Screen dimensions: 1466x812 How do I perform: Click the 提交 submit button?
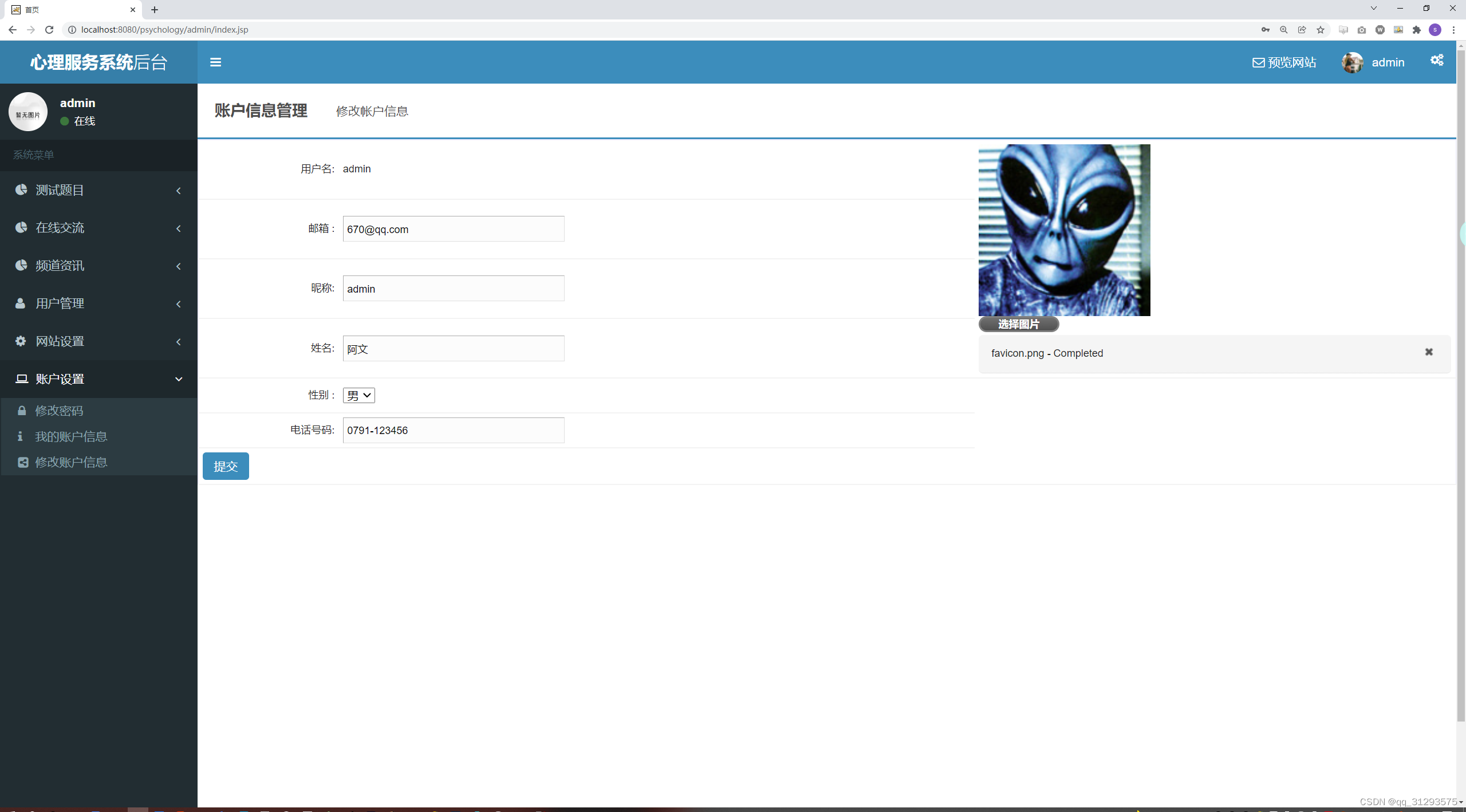pyautogui.click(x=226, y=466)
